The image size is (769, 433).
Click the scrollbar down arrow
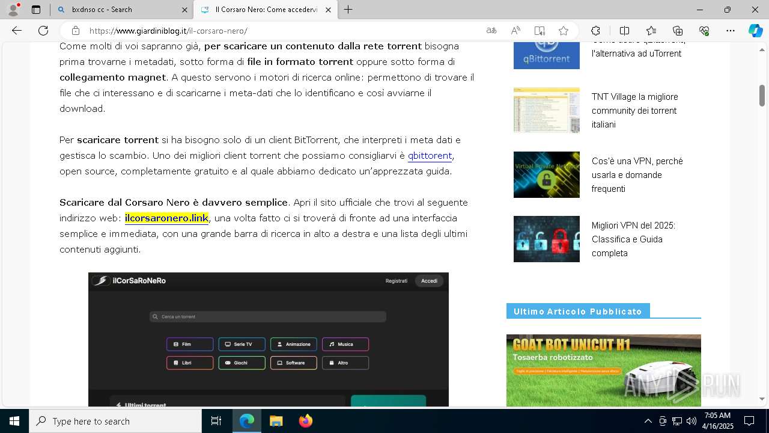762,399
